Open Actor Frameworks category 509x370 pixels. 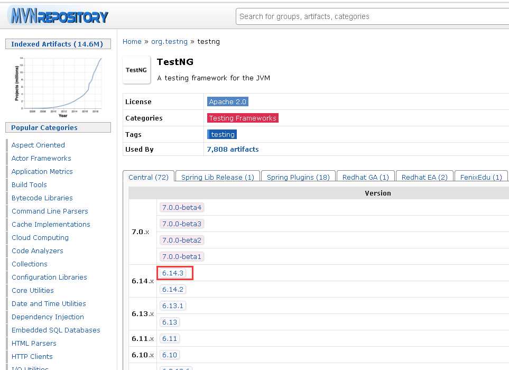41,158
